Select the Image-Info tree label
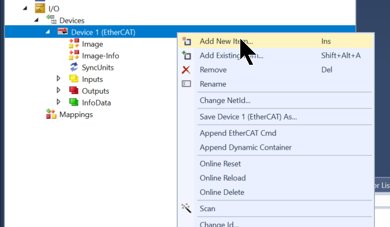 101,56
